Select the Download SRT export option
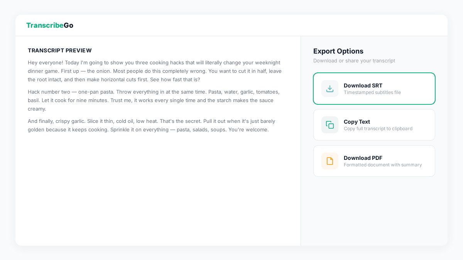 pos(374,89)
